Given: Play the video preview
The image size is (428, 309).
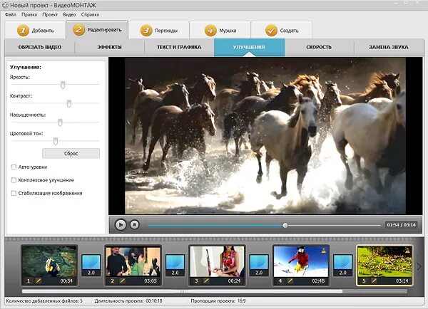Looking at the screenshot, I should point(121,225).
